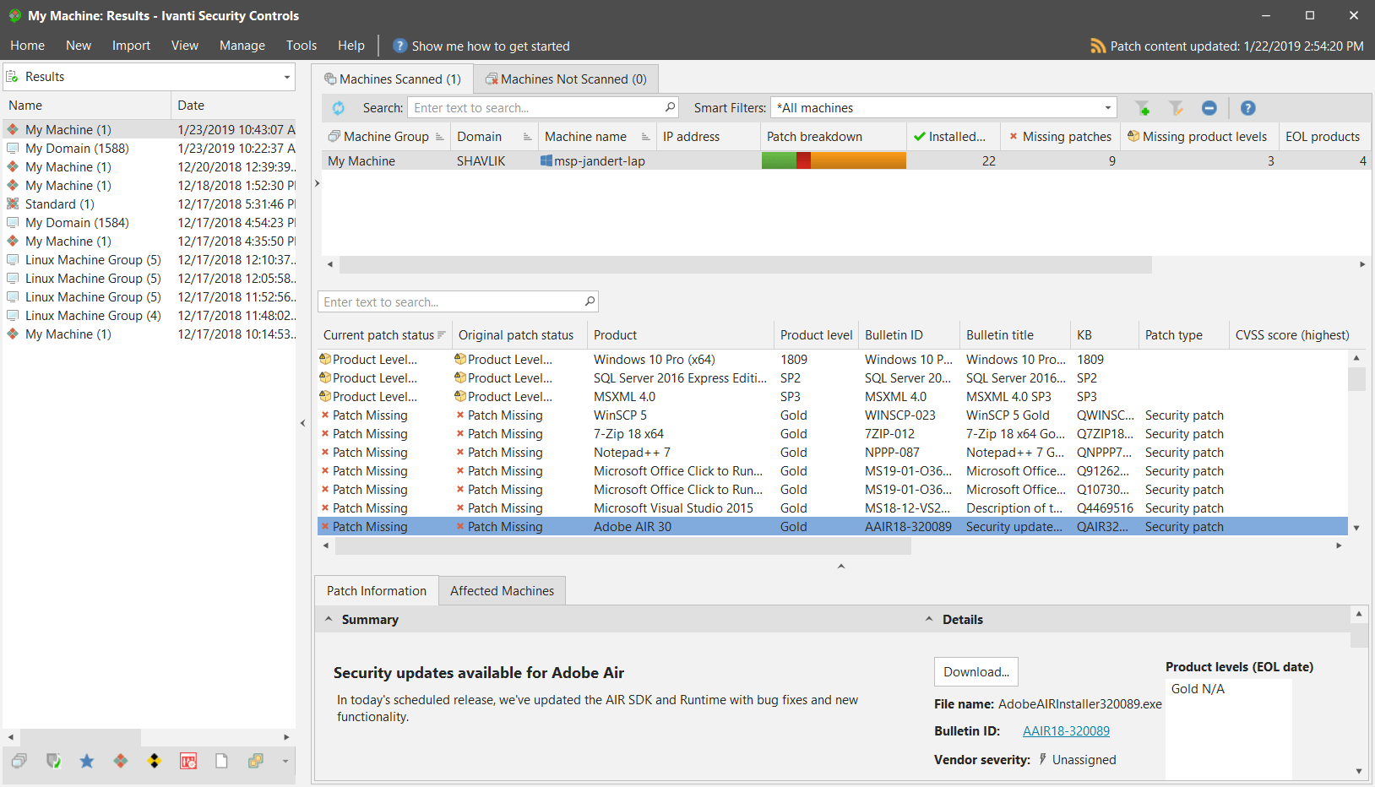Image resolution: width=1375 pixels, height=787 pixels.
Task: Switch to the Affected Machines tab
Action: (503, 591)
